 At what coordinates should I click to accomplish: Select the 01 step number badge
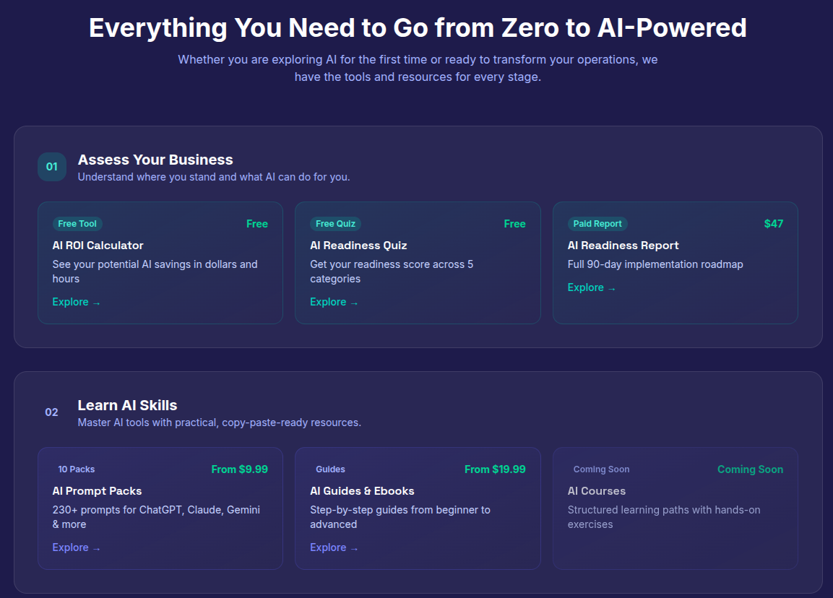tap(51, 167)
